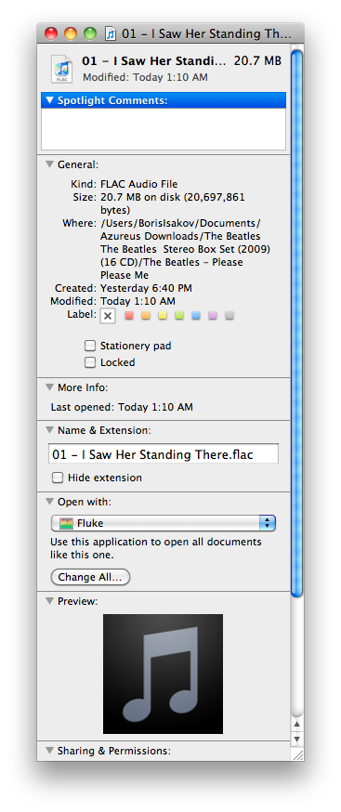This screenshot has height=812, width=341.
Task: Click the Change All... button
Action: pyautogui.click(x=90, y=577)
